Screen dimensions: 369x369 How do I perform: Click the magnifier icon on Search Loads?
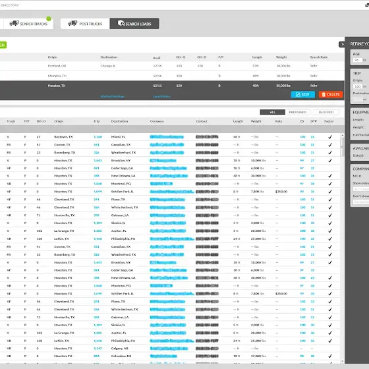tap(121, 23)
